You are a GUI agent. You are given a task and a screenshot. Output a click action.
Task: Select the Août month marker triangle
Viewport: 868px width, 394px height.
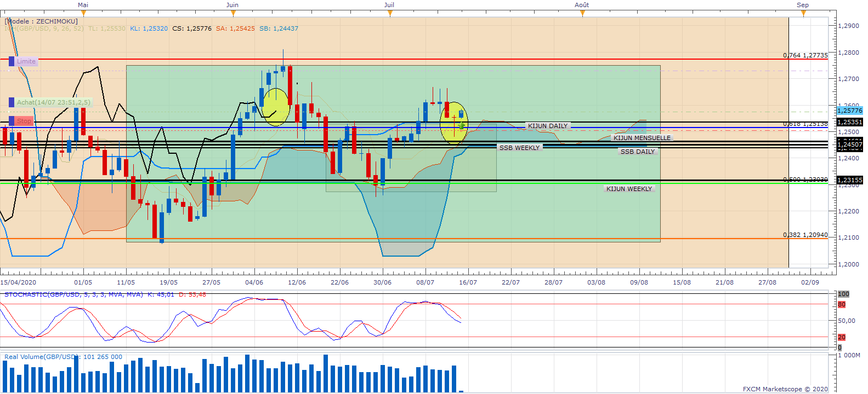[582, 13]
